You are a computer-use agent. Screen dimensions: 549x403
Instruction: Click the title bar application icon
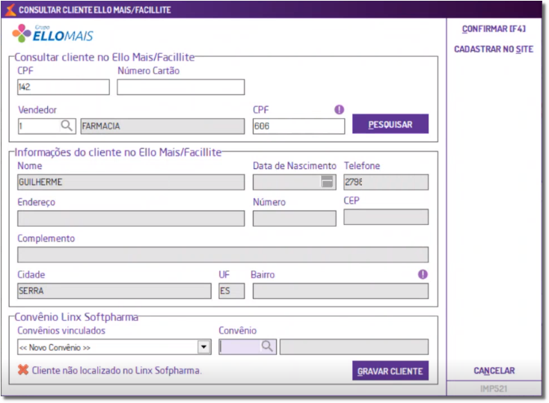(10, 10)
